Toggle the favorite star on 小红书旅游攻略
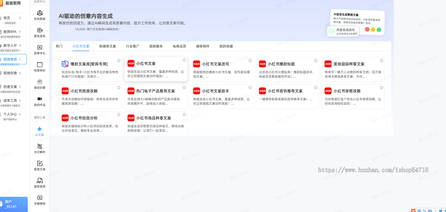This screenshot has width=446, height=212. (119, 87)
